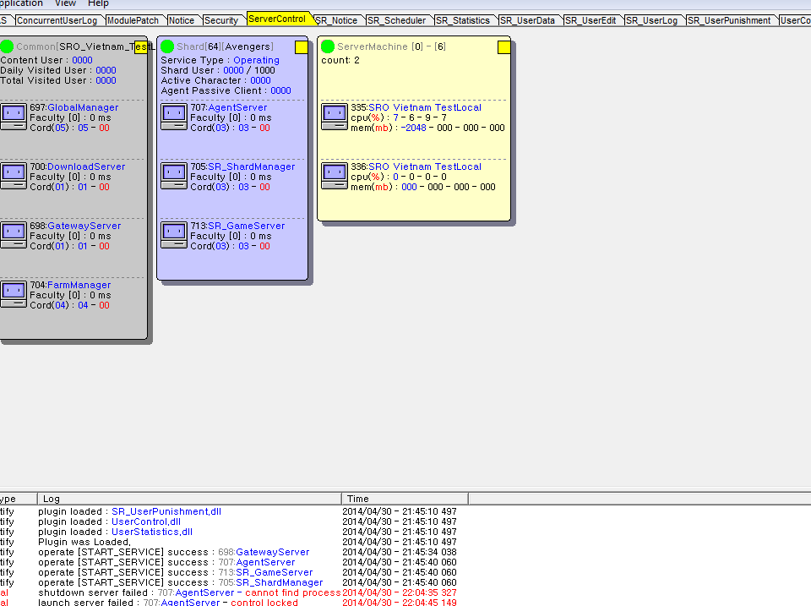Select START_SERVICE success GatewayServer log row
Image resolution: width=811 pixels, height=606 pixels.
click(x=228, y=552)
